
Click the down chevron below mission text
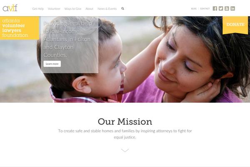[x=125, y=150]
